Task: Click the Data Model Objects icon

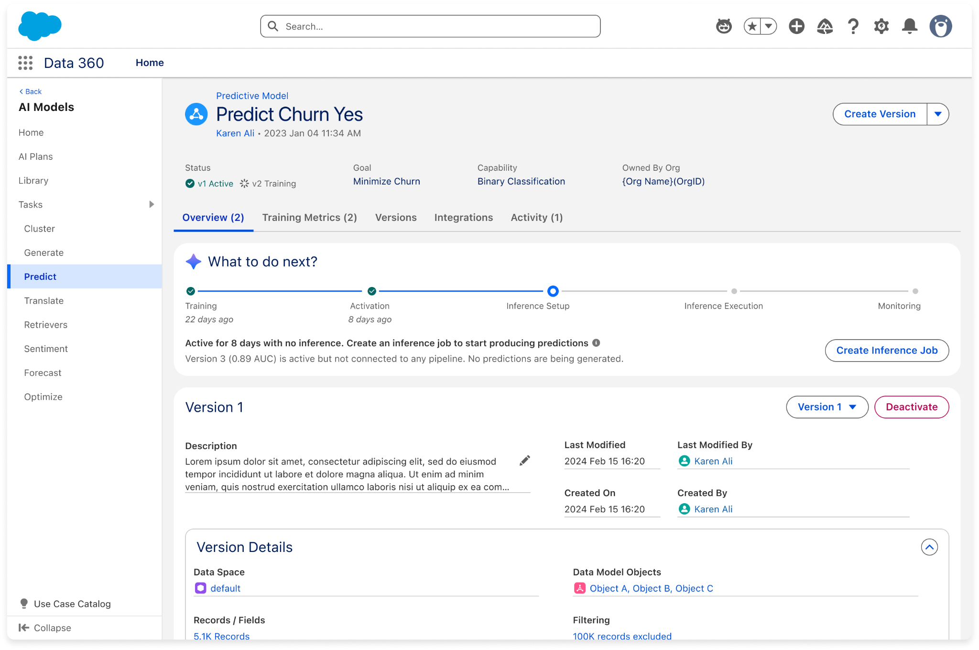Action: [579, 588]
